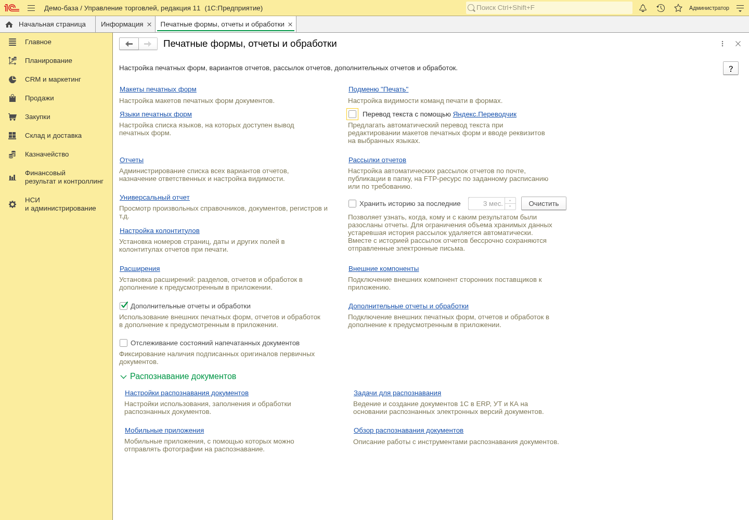Click the 1C logo icon
Viewport: 749px width, 520px height.
coord(11,8)
